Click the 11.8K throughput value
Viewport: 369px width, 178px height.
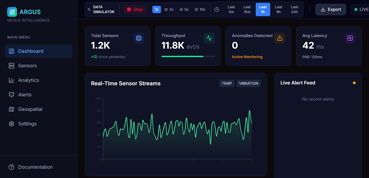click(x=173, y=46)
